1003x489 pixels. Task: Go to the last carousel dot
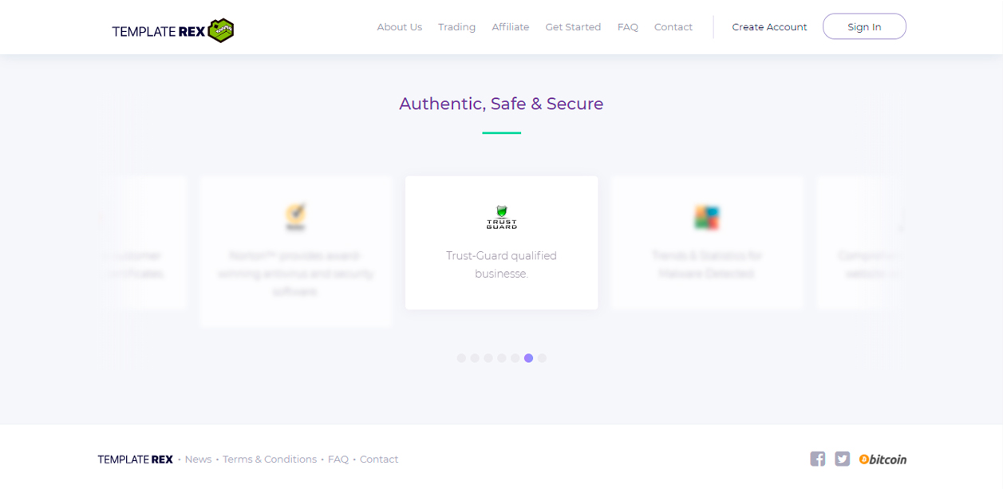tap(542, 358)
